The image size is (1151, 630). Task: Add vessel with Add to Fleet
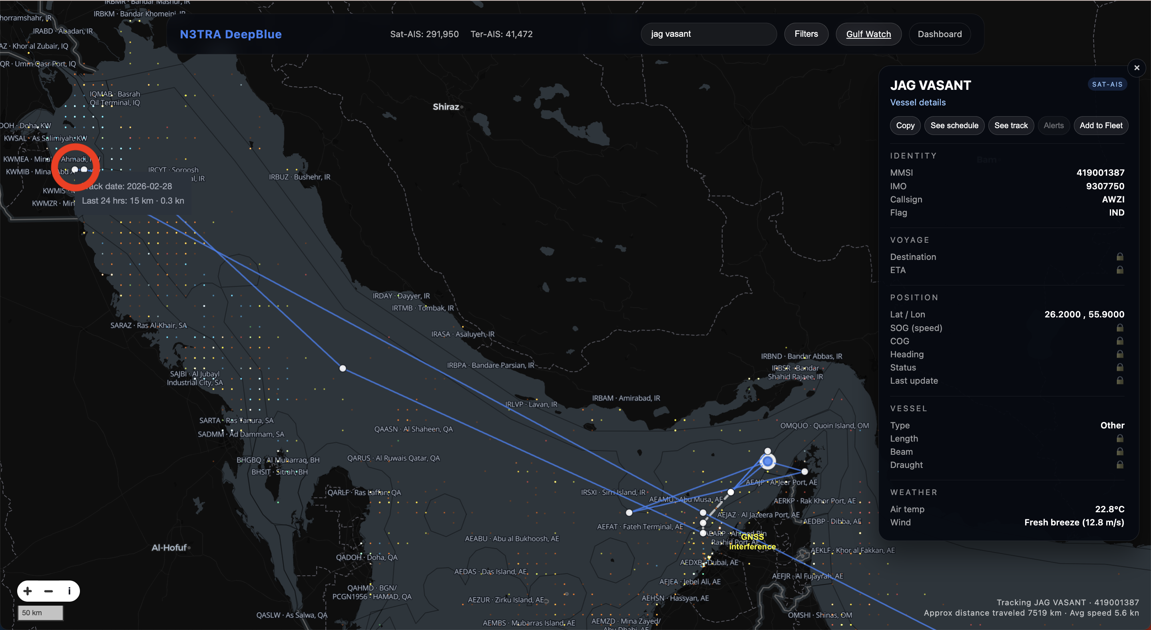[1101, 125]
